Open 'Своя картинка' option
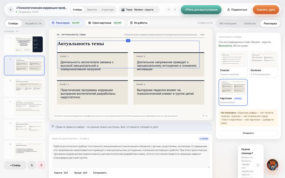This screenshot has height=178, width=285. click(x=105, y=23)
